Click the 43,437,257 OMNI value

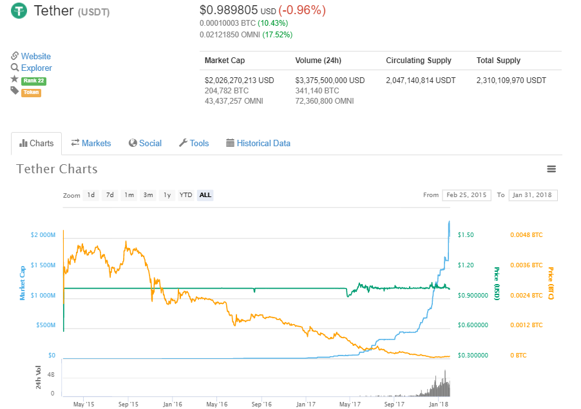(x=234, y=101)
